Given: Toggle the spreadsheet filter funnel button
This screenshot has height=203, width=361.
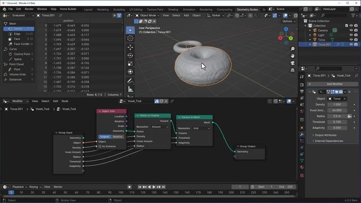Looking at the screenshot, I should coord(119,15).
